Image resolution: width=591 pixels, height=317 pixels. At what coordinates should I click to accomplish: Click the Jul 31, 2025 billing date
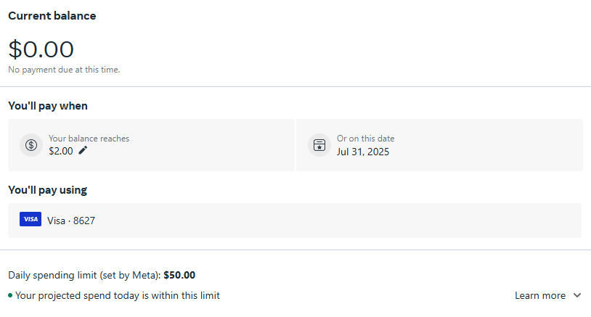363,152
